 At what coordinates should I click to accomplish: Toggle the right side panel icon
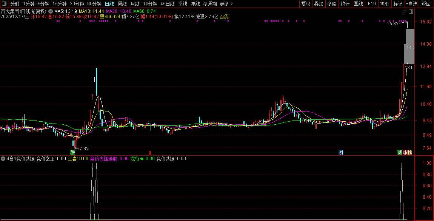(411, 12)
